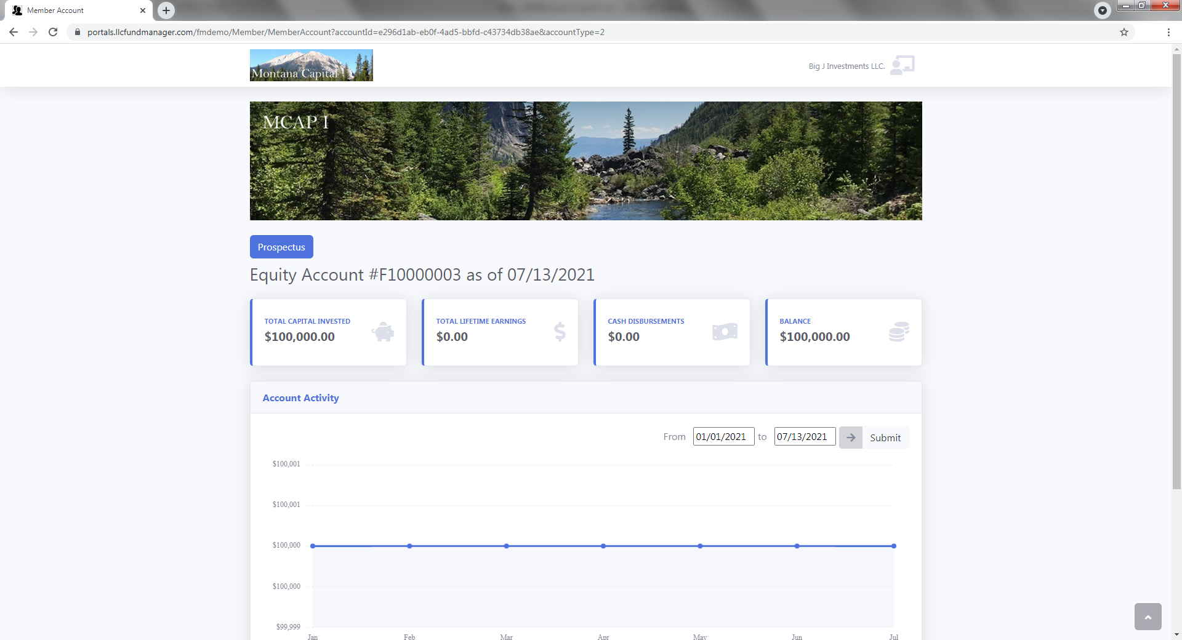The height and width of the screenshot is (640, 1182).
Task: Click the dollar sign icon on Total Lifetime Earnings card
Action: point(559,332)
